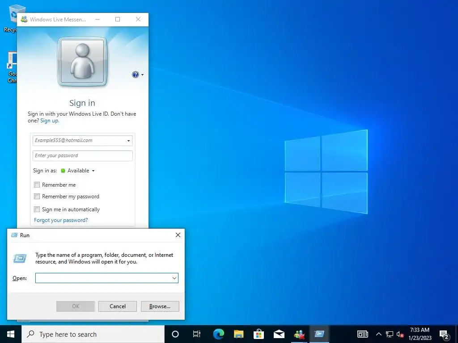Open News and interests taskbar icon

click(362, 334)
